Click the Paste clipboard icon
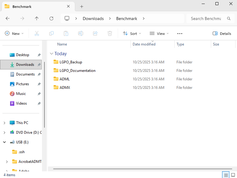The height and width of the screenshot is (178, 237). [66, 34]
